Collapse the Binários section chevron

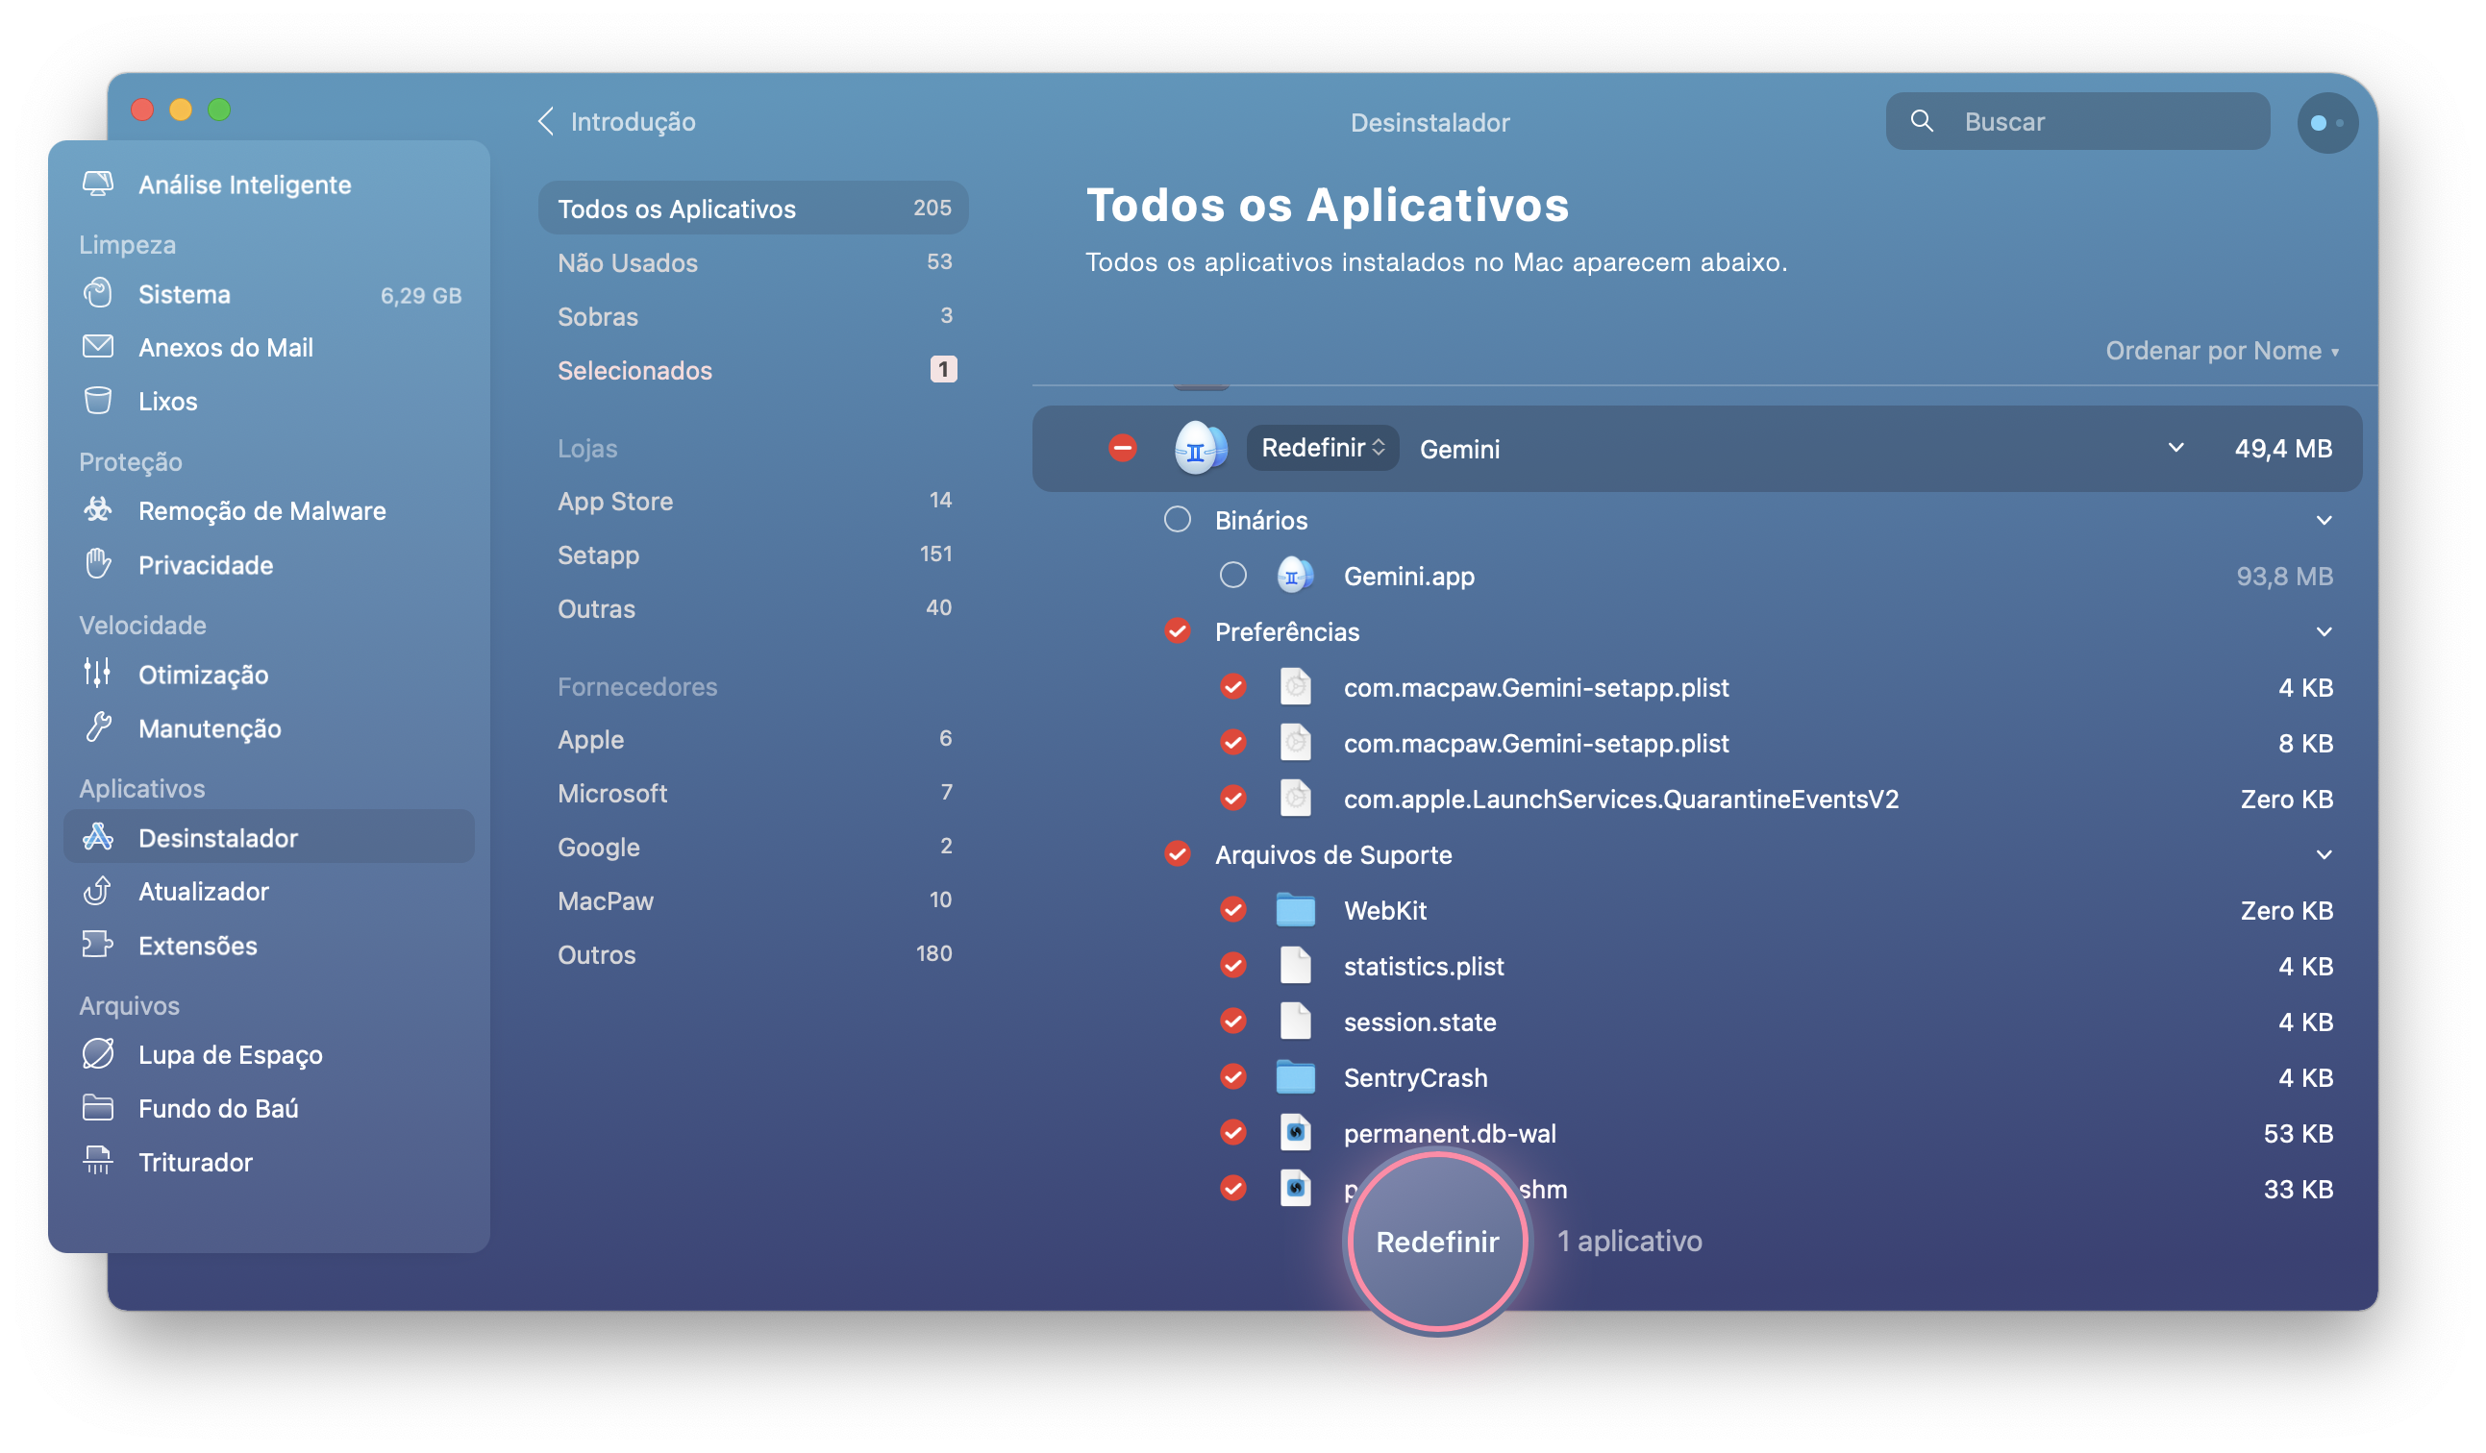click(x=2324, y=520)
